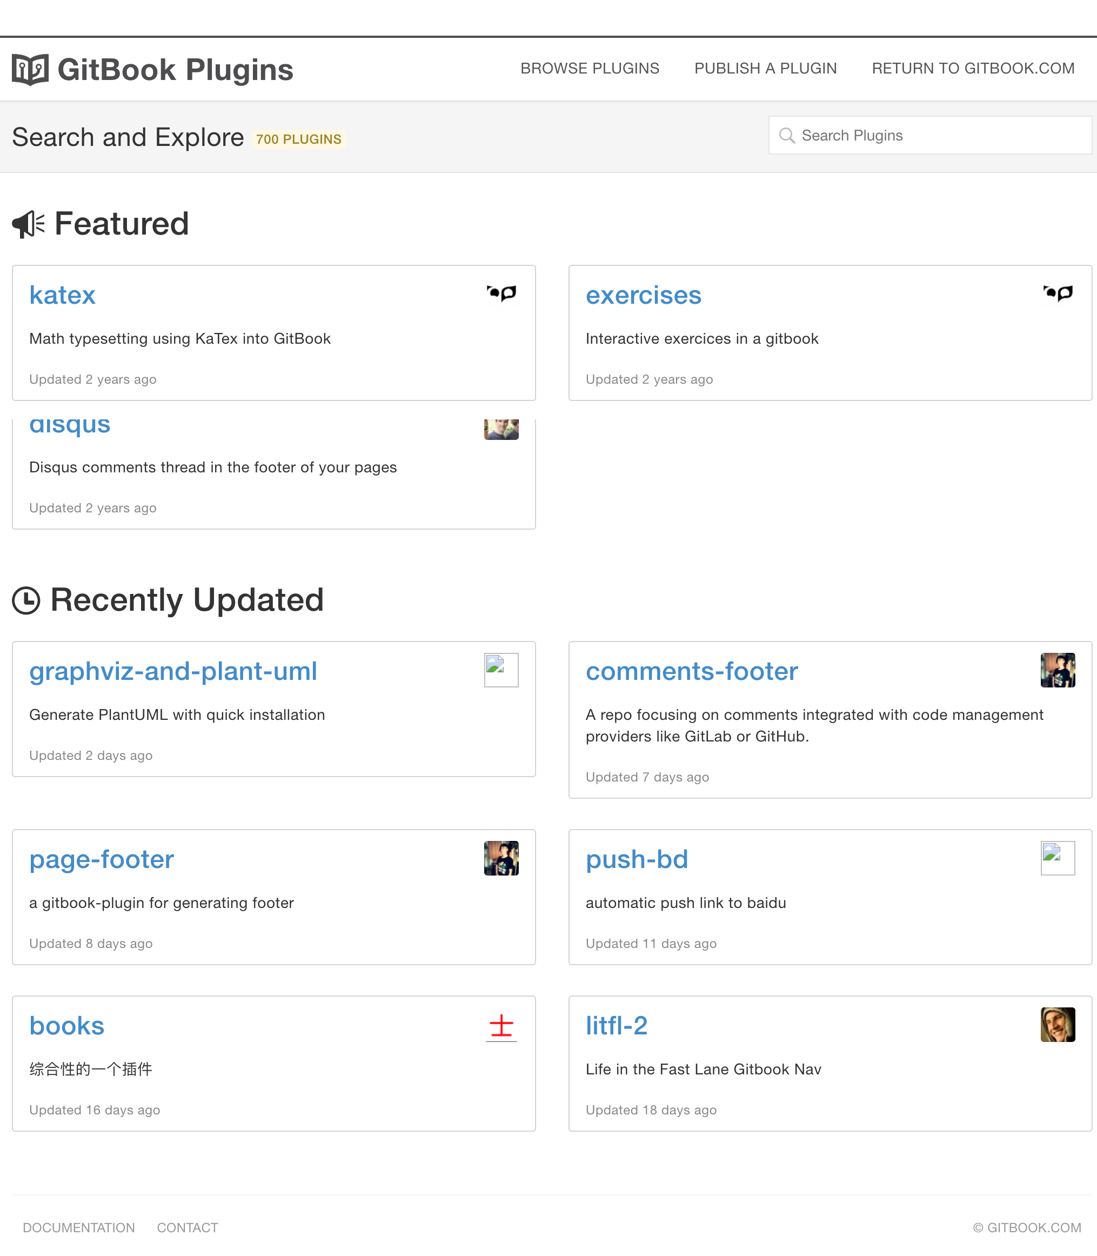Click the magnifier icon in the search bar
The width and height of the screenshot is (1097, 1256).
point(788,135)
